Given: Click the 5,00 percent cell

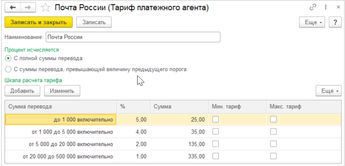Looking at the screenshot, I should point(133,120).
